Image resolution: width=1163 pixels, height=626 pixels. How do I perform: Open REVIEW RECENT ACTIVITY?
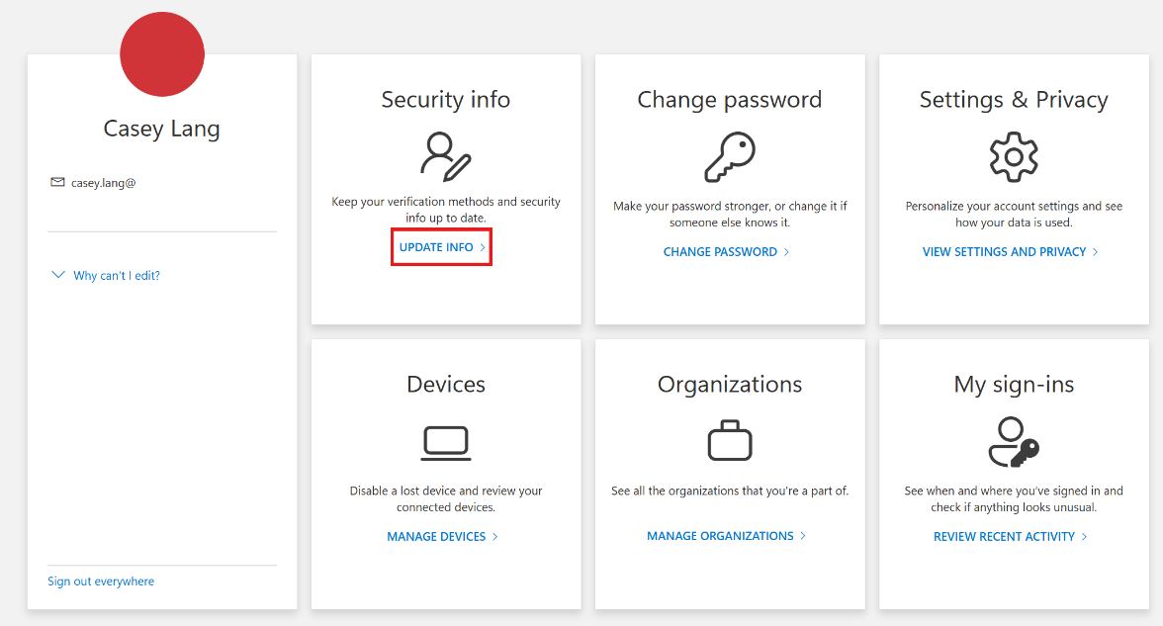(1003, 536)
